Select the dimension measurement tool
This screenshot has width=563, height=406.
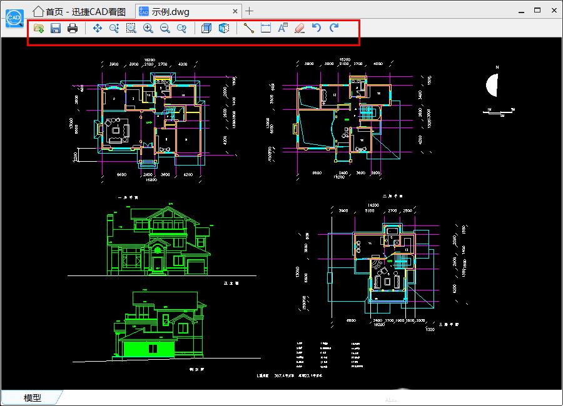tap(266, 28)
